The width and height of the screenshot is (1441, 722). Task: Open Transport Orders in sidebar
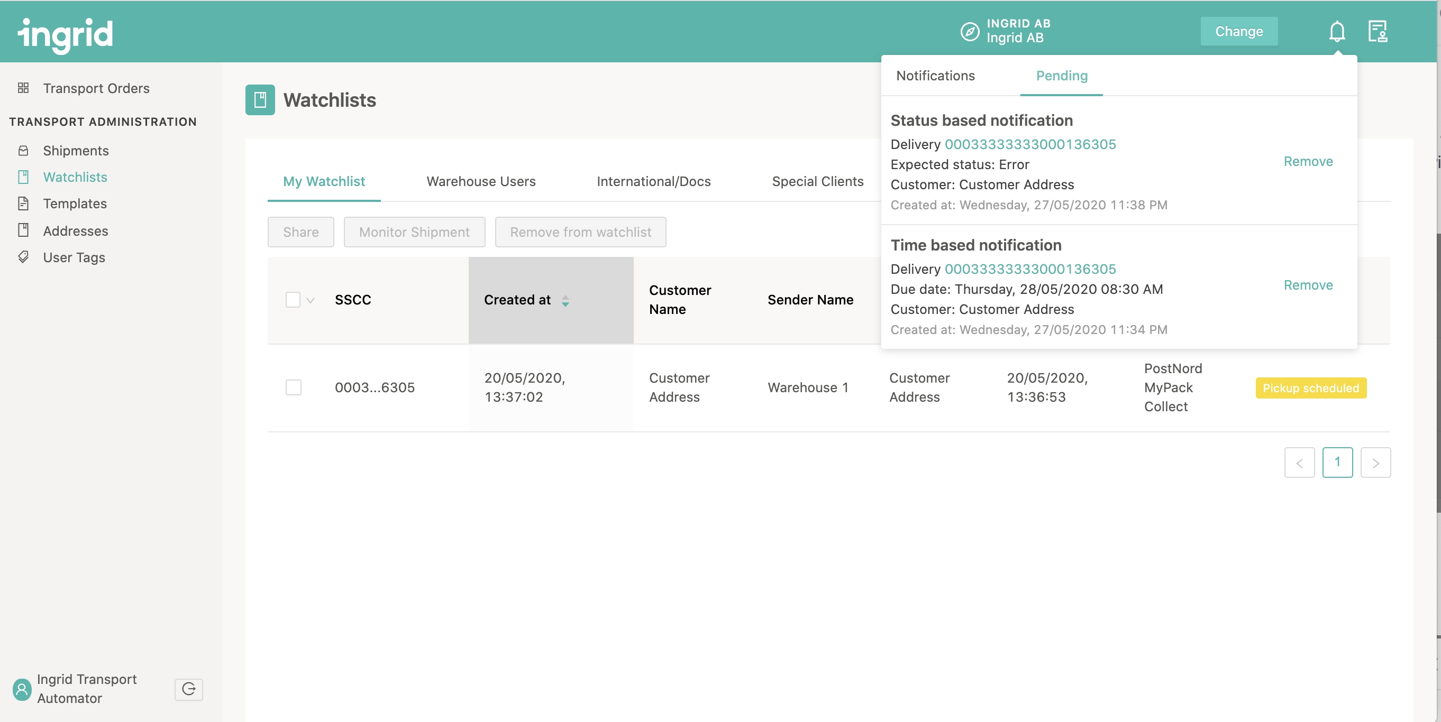pyautogui.click(x=96, y=88)
